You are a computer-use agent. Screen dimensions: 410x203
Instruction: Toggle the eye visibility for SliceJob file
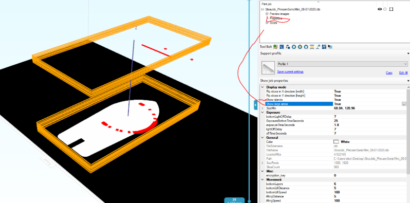(380, 9)
